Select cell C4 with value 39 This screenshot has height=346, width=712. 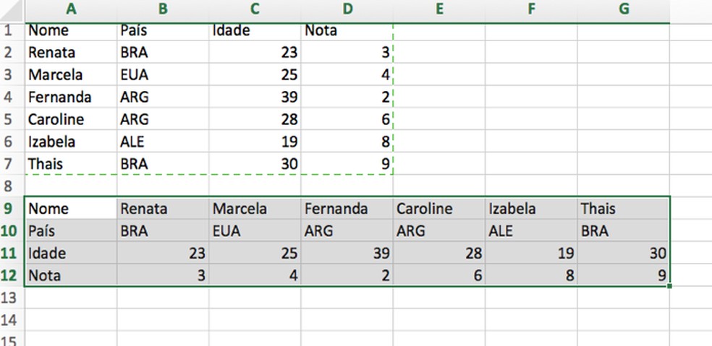click(x=255, y=98)
